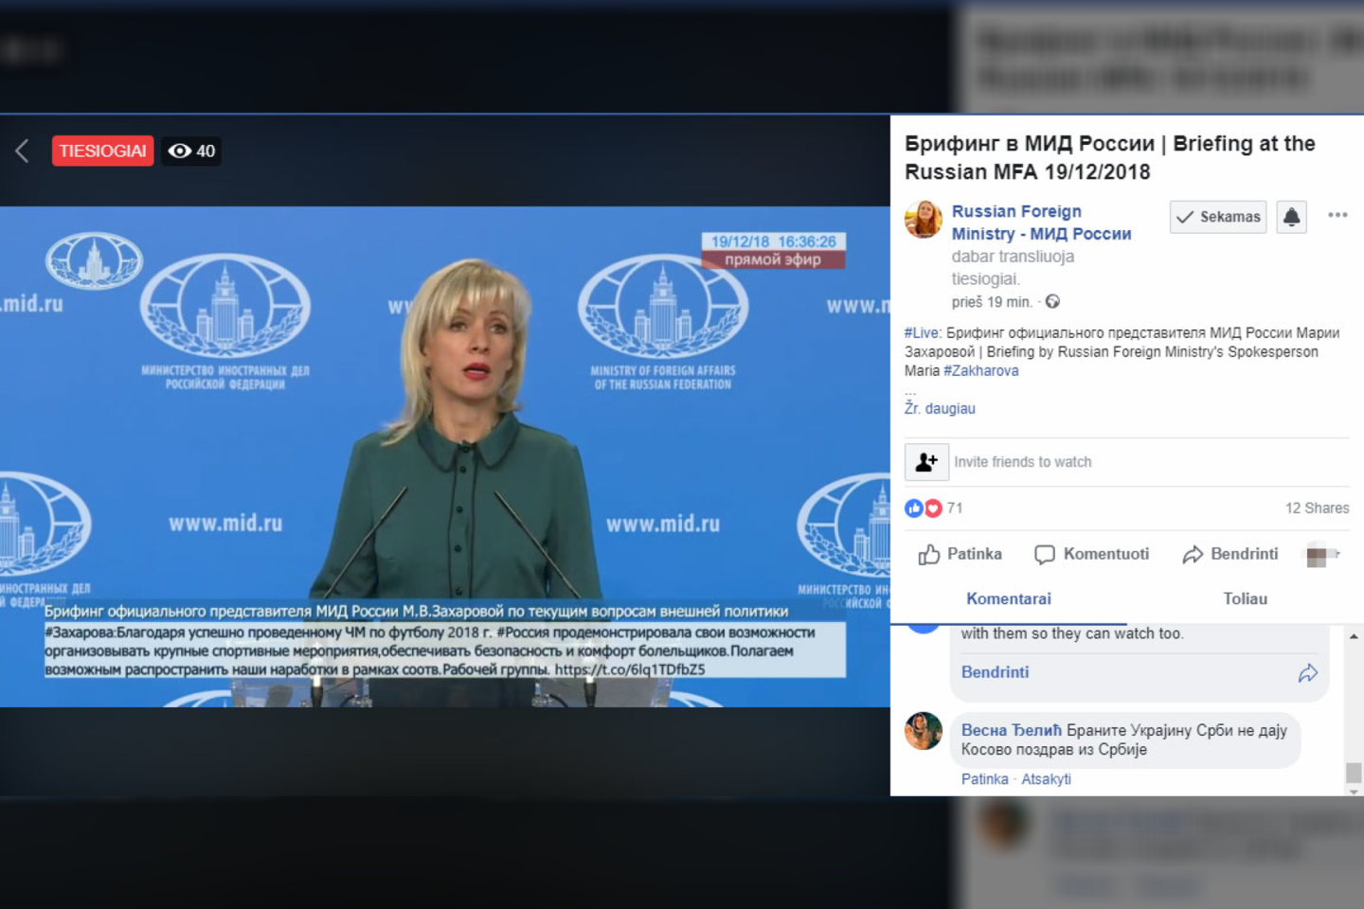Click the #Zakharova hashtag
This screenshot has width=1364, height=909.
[x=981, y=370]
